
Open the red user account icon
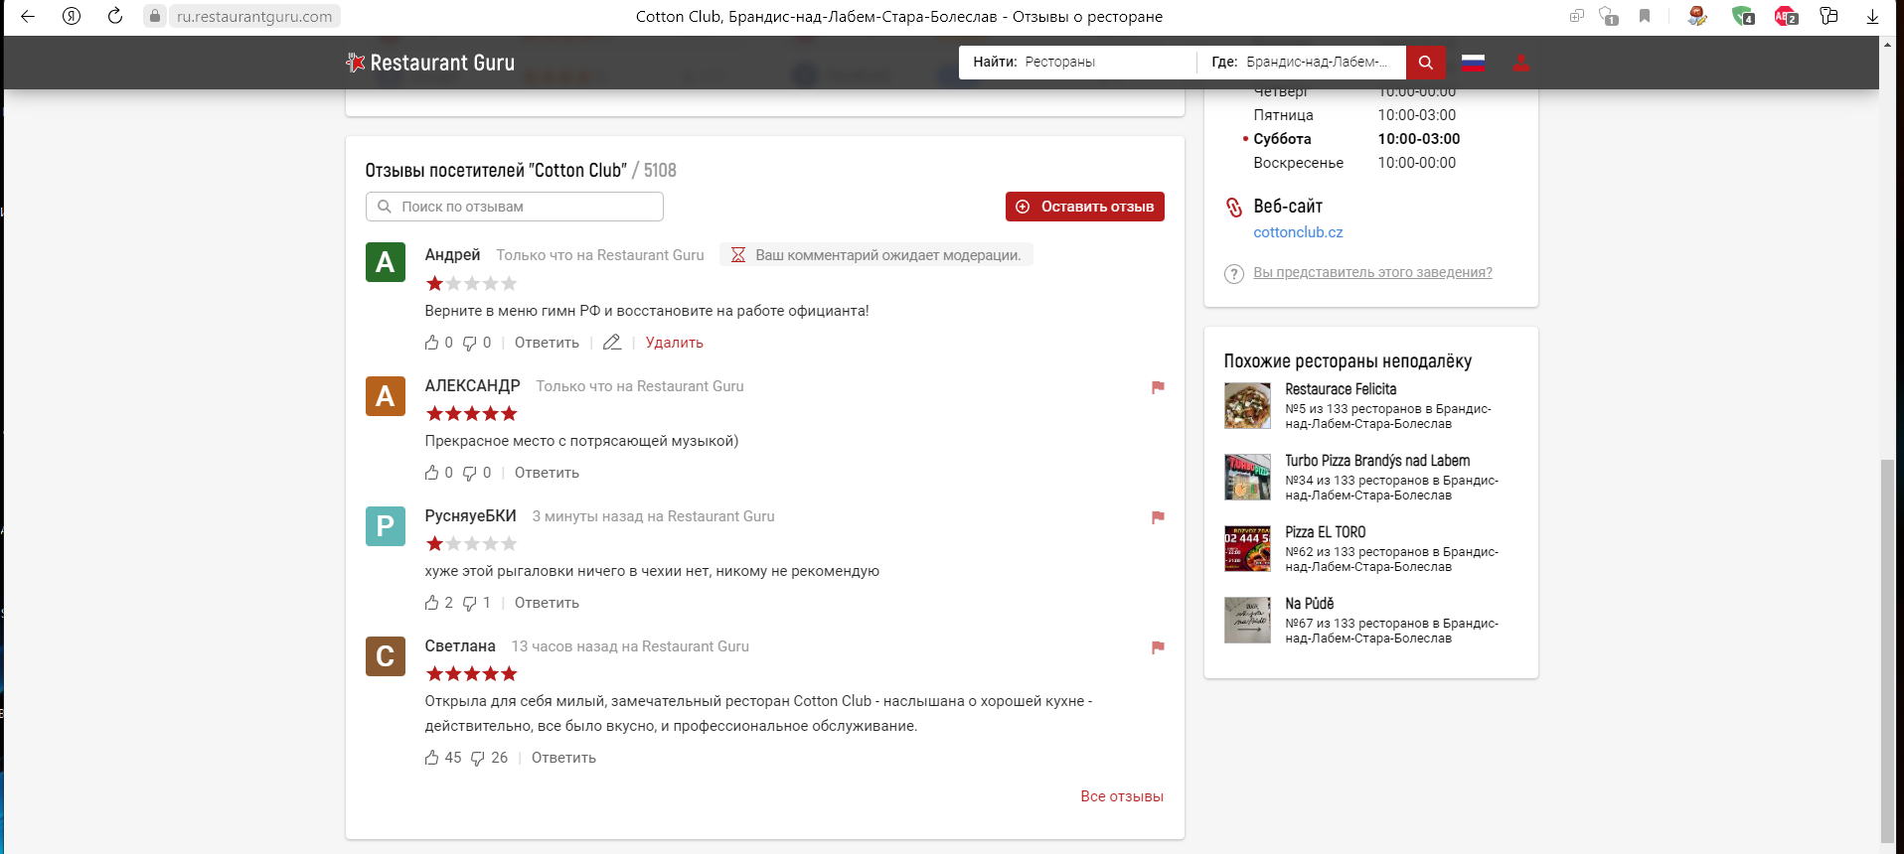pos(1520,63)
